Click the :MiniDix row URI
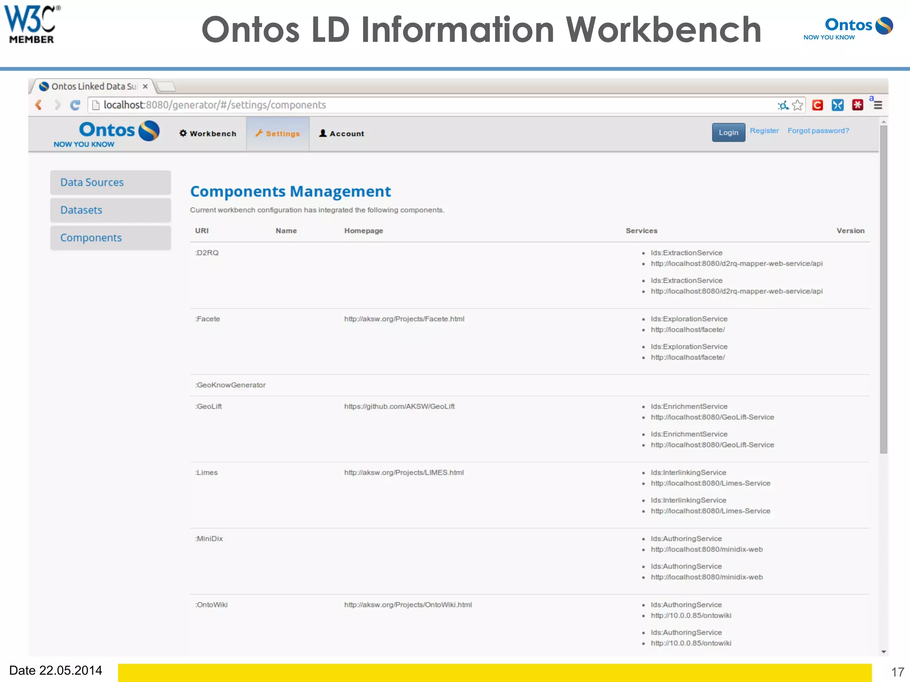 point(209,539)
